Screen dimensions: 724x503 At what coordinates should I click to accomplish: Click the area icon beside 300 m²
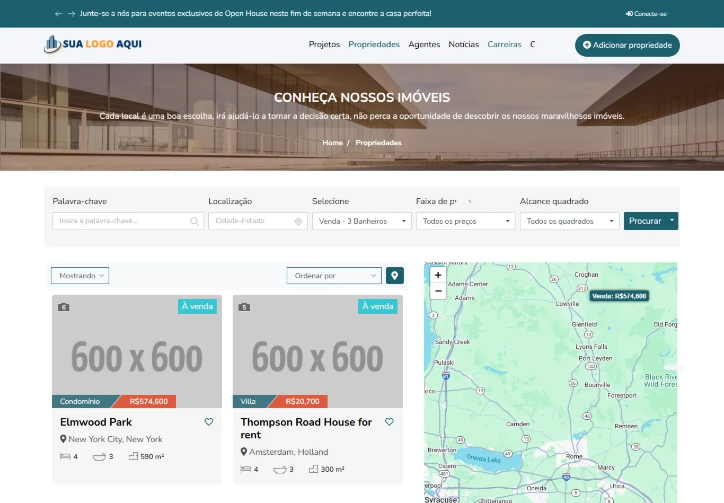pyautogui.click(x=314, y=469)
